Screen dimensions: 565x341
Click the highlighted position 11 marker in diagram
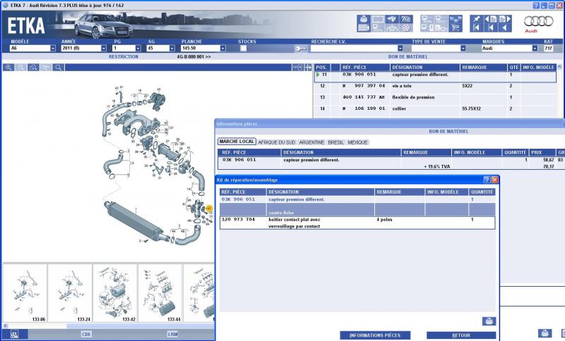tap(209, 208)
